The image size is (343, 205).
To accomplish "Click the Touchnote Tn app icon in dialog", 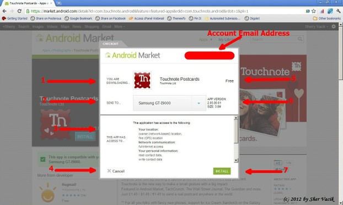I will coord(142,80).
